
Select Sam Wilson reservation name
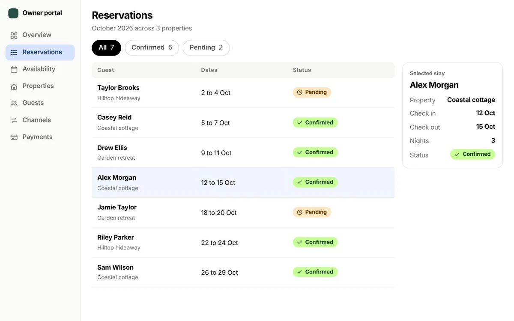tap(115, 267)
